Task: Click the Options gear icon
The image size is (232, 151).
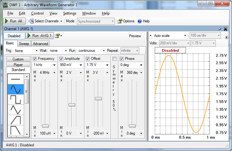Action: [x=120, y=21]
